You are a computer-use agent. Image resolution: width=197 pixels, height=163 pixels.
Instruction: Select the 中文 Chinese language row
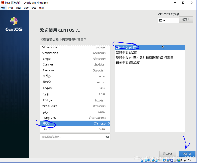(x=75, y=123)
